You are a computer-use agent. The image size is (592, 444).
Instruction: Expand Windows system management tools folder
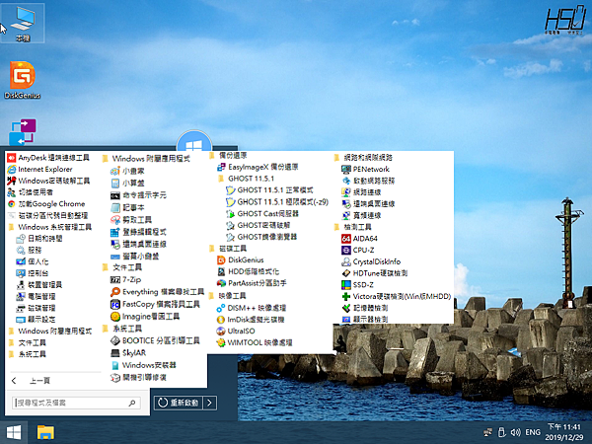click(50, 227)
